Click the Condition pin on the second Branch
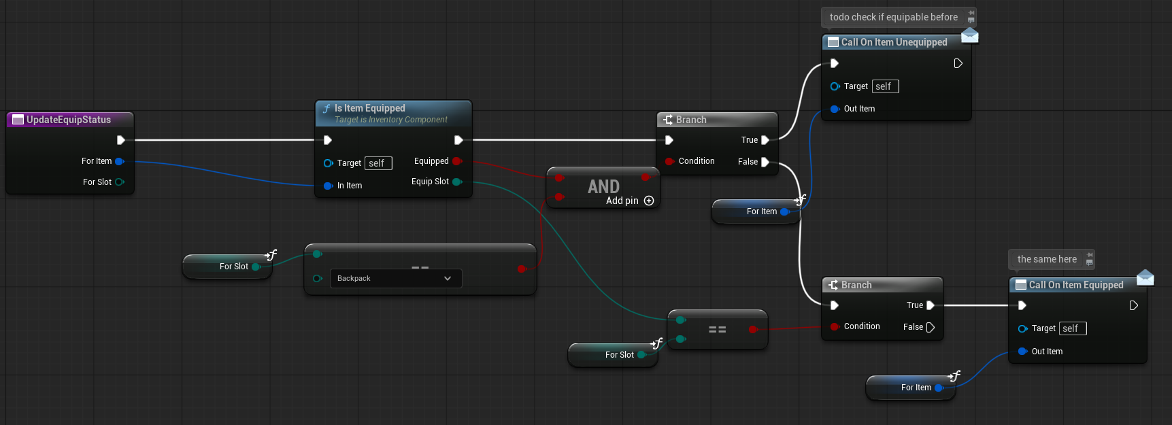This screenshot has width=1172, height=425. pos(835,327)
